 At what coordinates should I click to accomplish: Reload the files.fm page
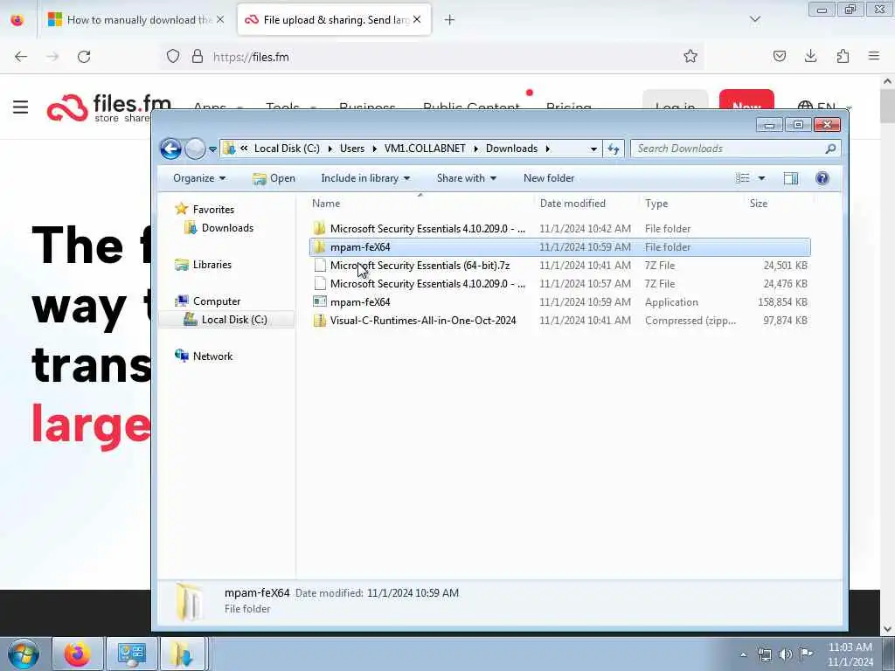click(84, 57)
